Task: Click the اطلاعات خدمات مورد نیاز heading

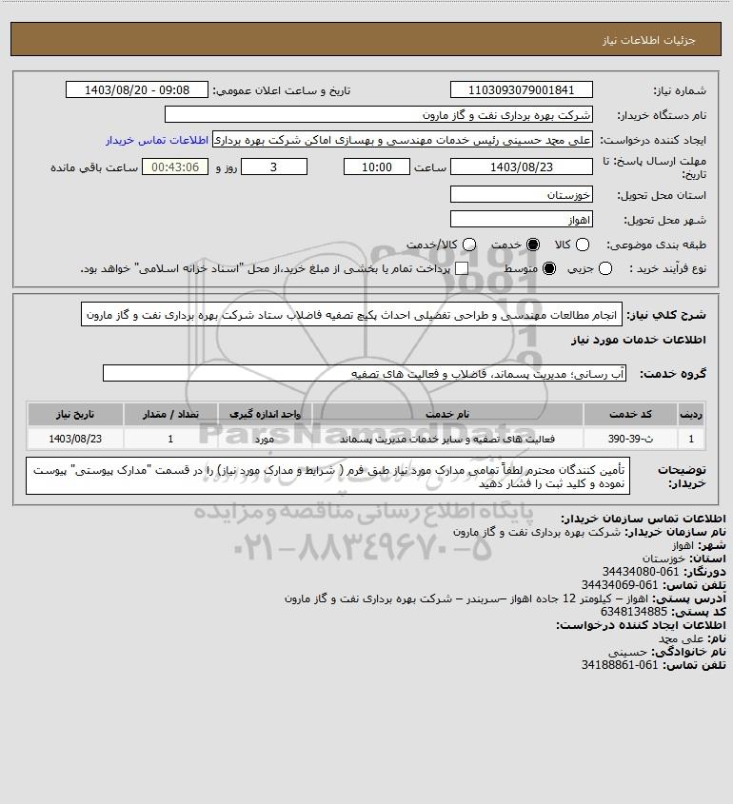Action: [x=639, y=340]
